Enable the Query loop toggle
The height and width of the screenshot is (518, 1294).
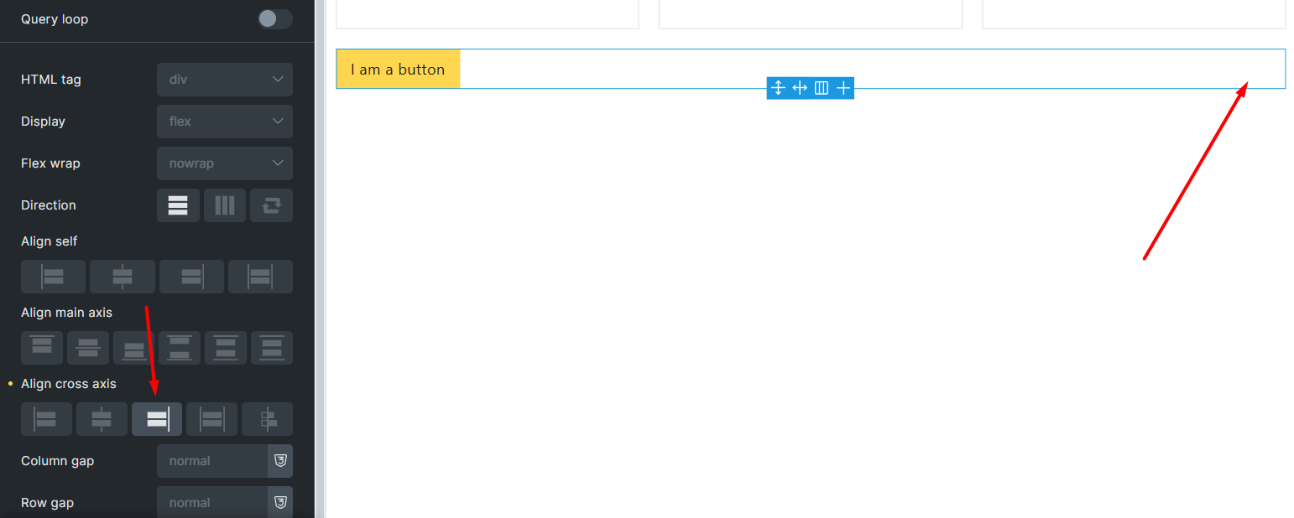[x=274, y=18]
